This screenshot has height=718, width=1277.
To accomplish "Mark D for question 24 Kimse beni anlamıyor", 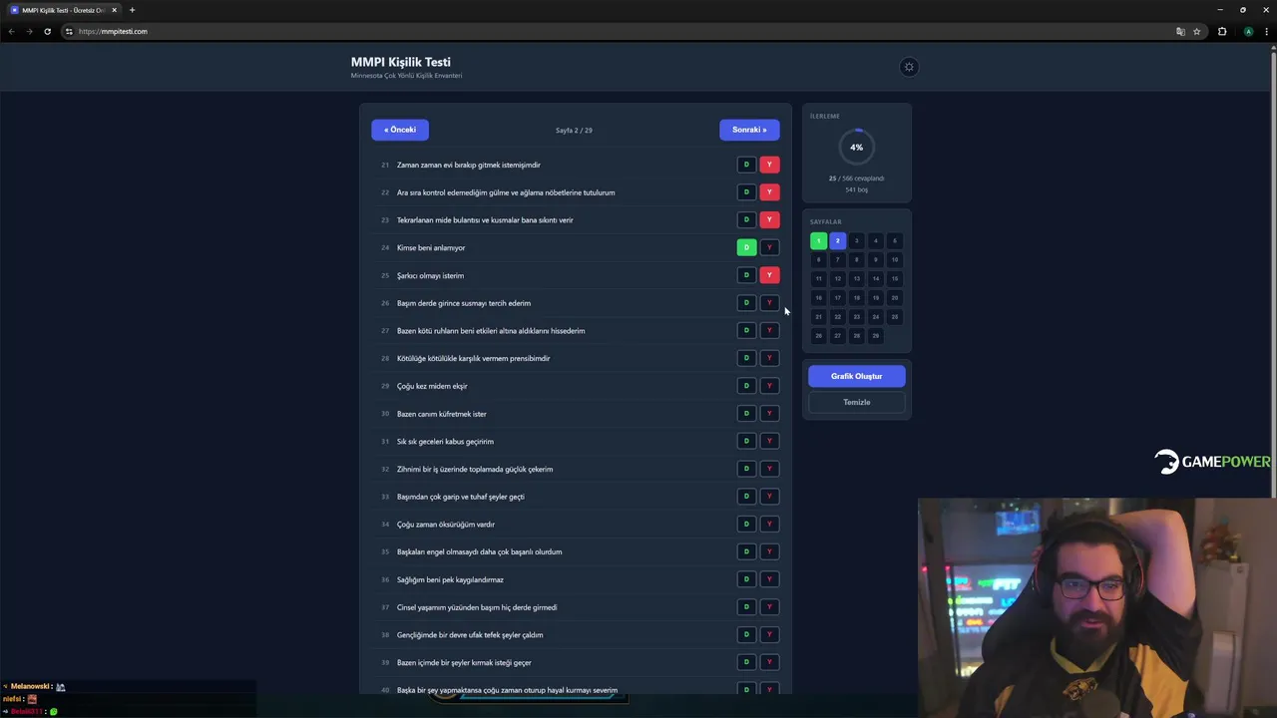I will pyautogui.click(x=746, y=247).
